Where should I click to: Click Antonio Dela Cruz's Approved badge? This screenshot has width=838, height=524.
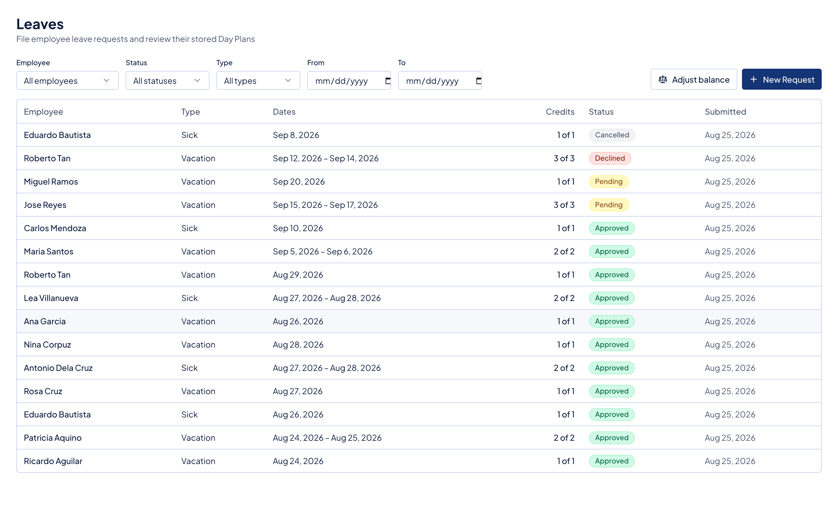[x=612, y=368]
